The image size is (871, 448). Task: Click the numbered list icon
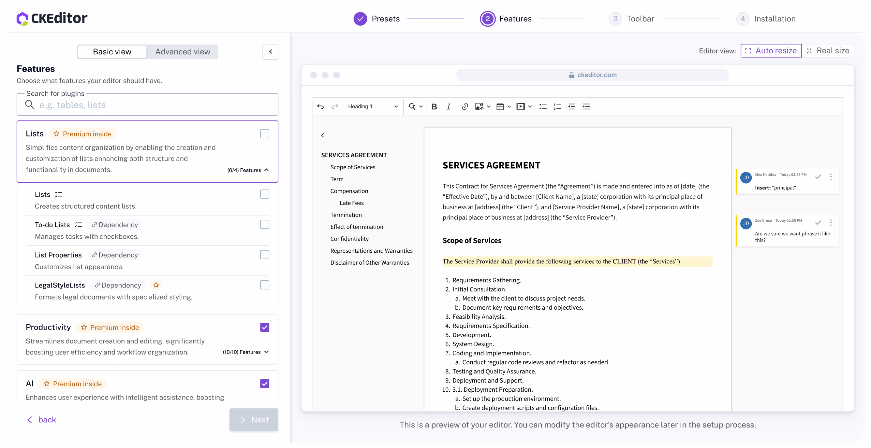[x=557, y=107]
